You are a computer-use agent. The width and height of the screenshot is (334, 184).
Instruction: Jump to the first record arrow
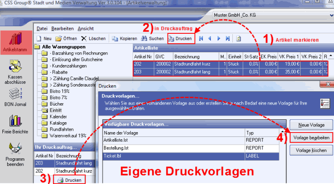tap(201, 39)
